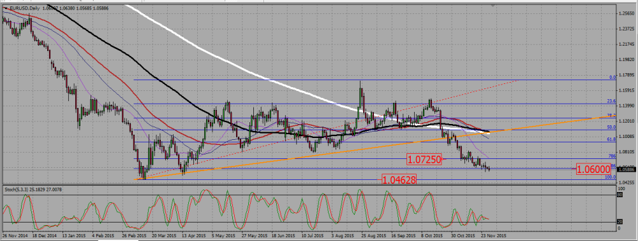The height and width of the screenshot is (241, 638).
Task: Click the 26 Feb 2015 date label
Action: pyautogui.click(x=134, y=235)
